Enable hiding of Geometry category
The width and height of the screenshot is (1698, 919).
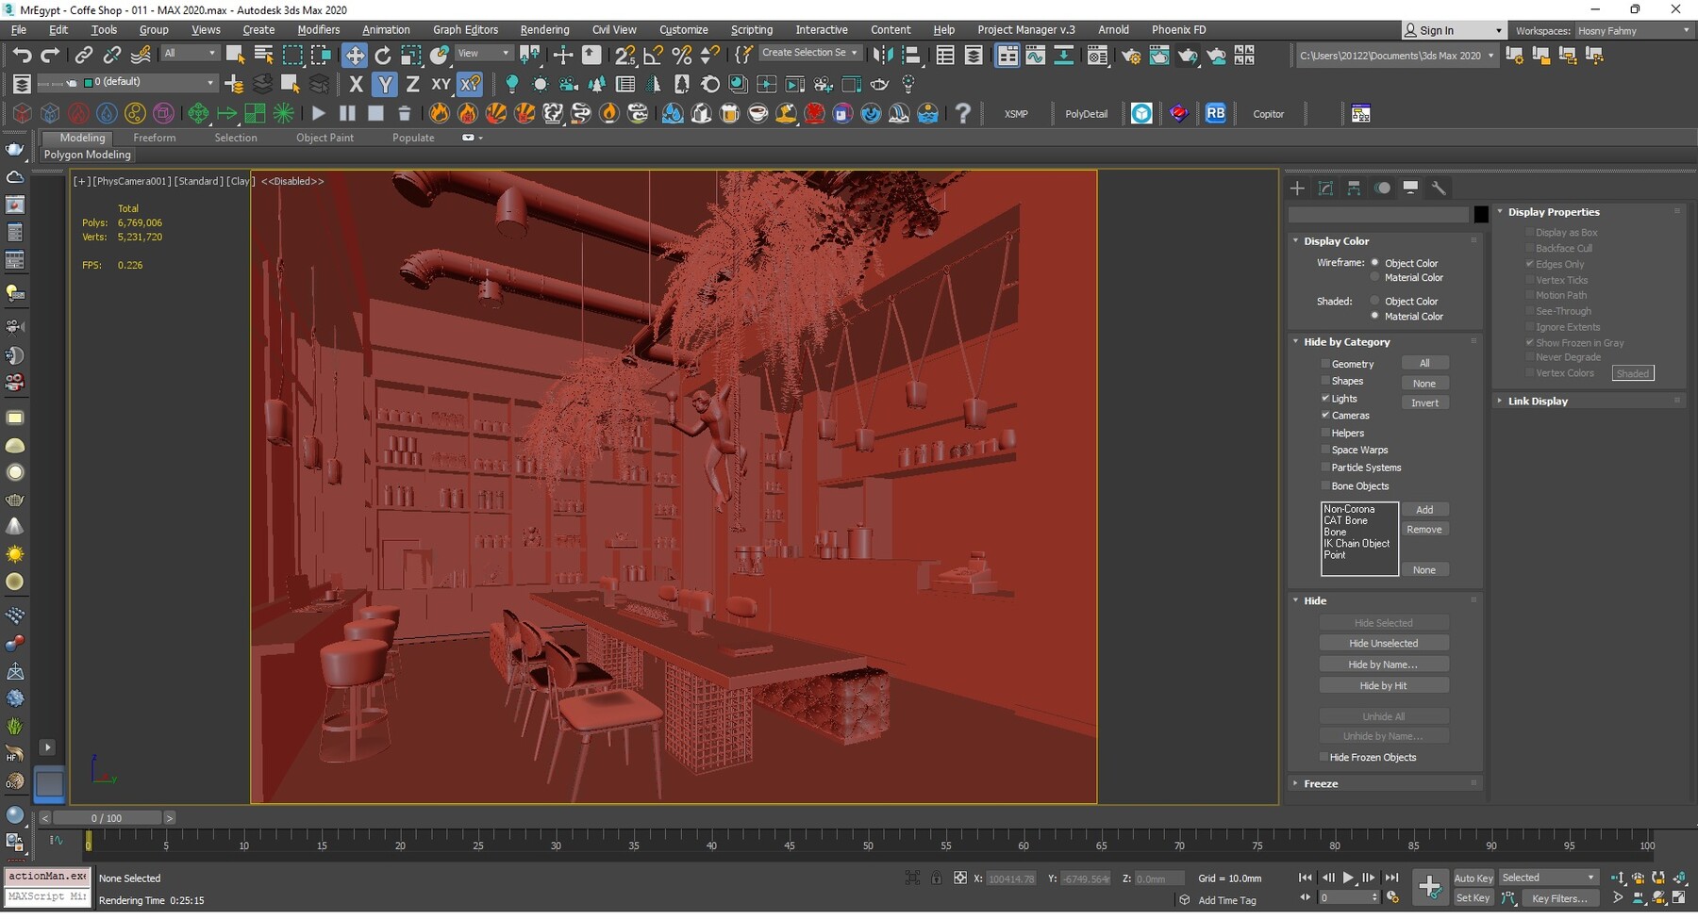pyautogui.click(x=1325, y=364)
